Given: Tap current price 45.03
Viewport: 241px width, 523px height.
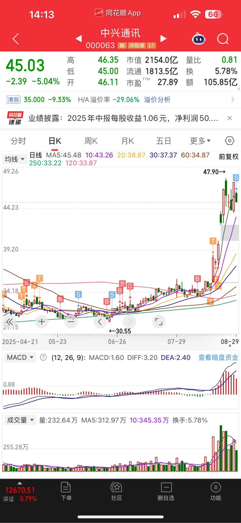Looking at the screenshot, I should [25, 65].
